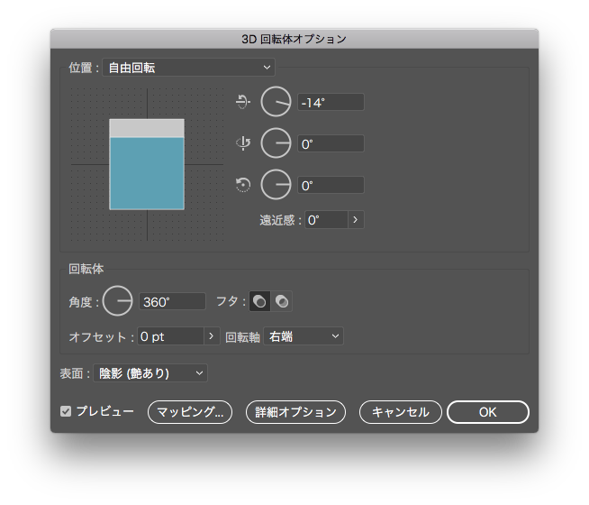Open the 表面 dropdown showing 陰影 (艶あり)
The image size is (589, 505).
150,373
